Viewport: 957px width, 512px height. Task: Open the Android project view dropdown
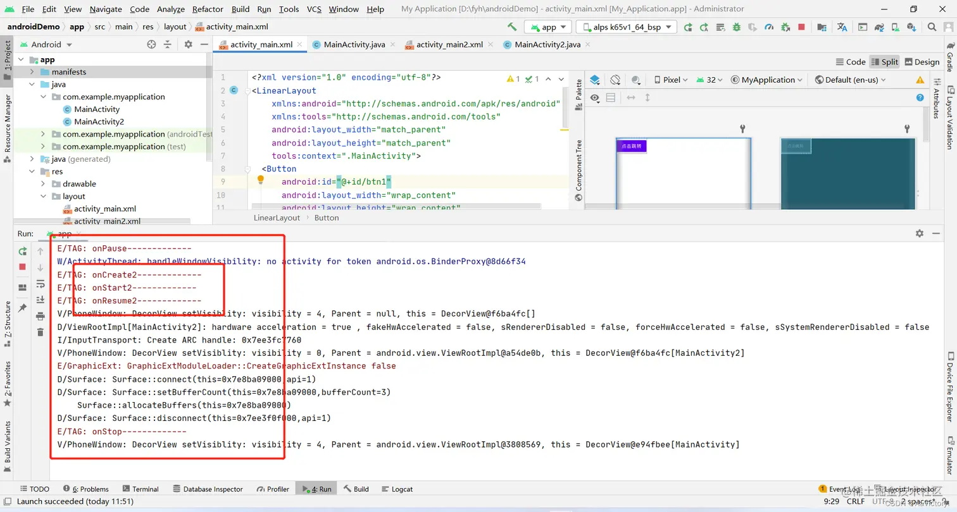(46, 44)
